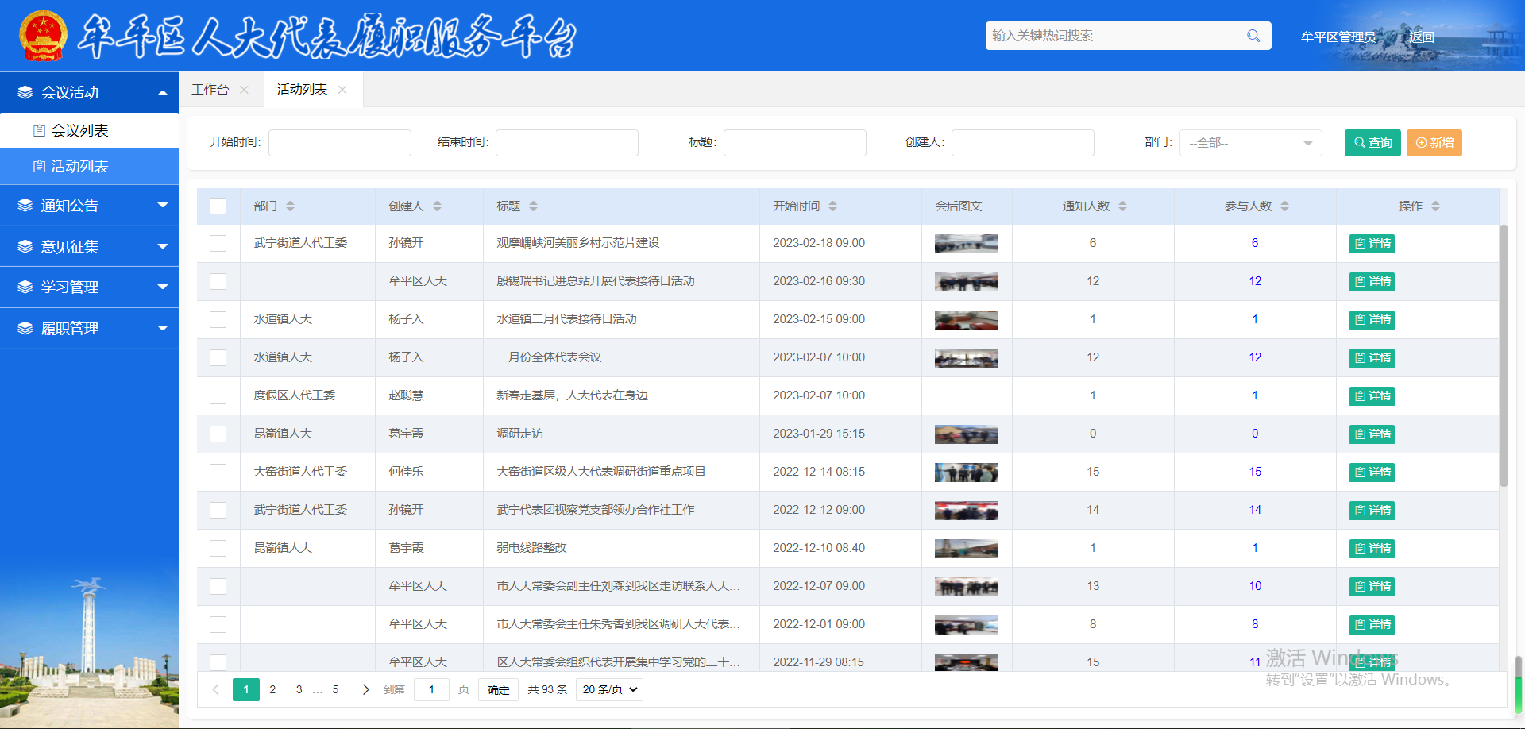Toggle the select-all checkbox in table header
Viewport: 1525px width, 729px height.
point(218,206)
